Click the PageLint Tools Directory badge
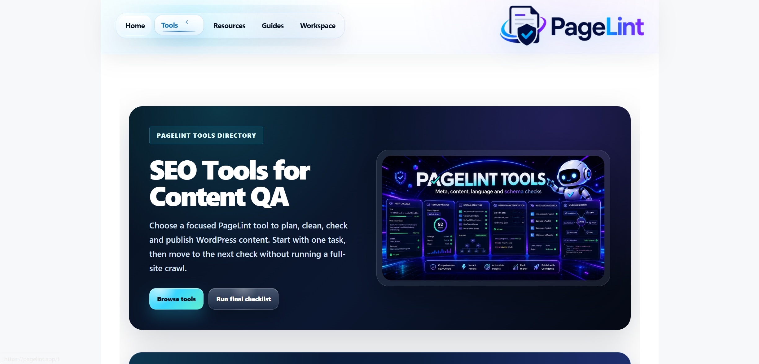The image size is (759, 364). pyautogui.click(x=206, y=136)
